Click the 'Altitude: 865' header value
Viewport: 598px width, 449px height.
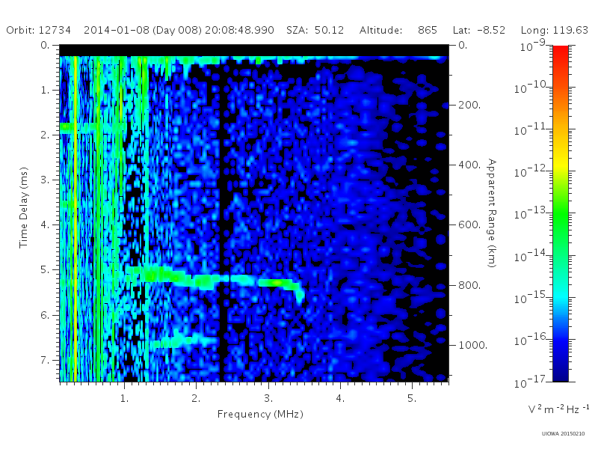click(398, 30)
